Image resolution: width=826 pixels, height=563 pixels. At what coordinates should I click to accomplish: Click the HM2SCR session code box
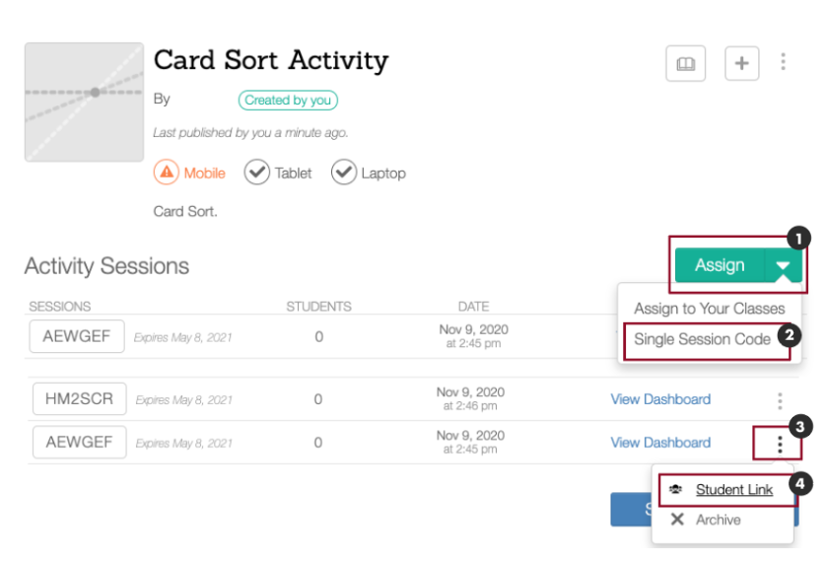coord(80,399)
